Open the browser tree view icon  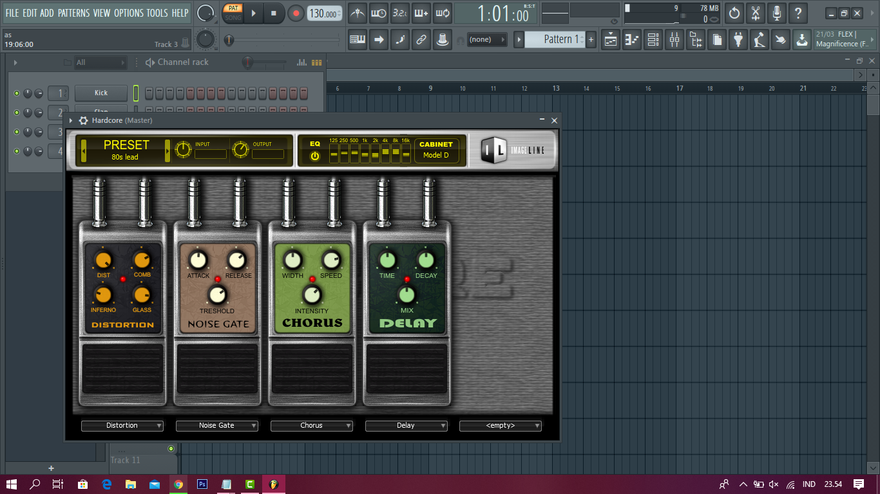695,40
